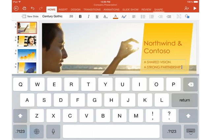211x140 pixels.
Task: Hide the on-screen keyboard
Action: click(191, 131)
